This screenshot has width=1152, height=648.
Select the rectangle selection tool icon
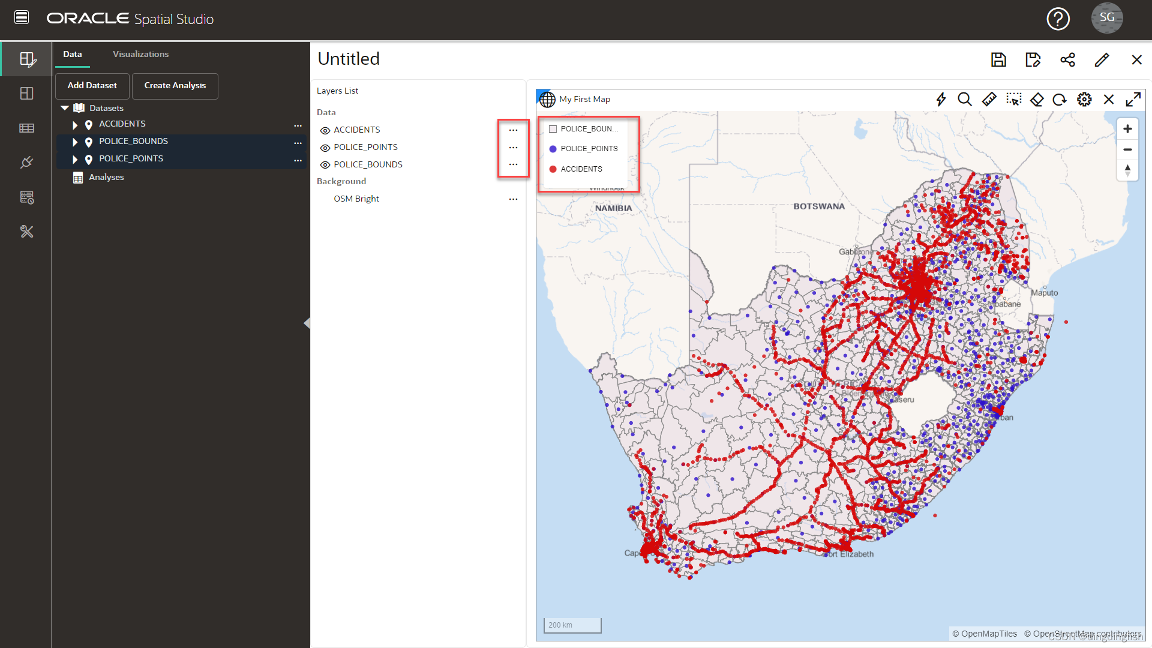pos(1013,100)
